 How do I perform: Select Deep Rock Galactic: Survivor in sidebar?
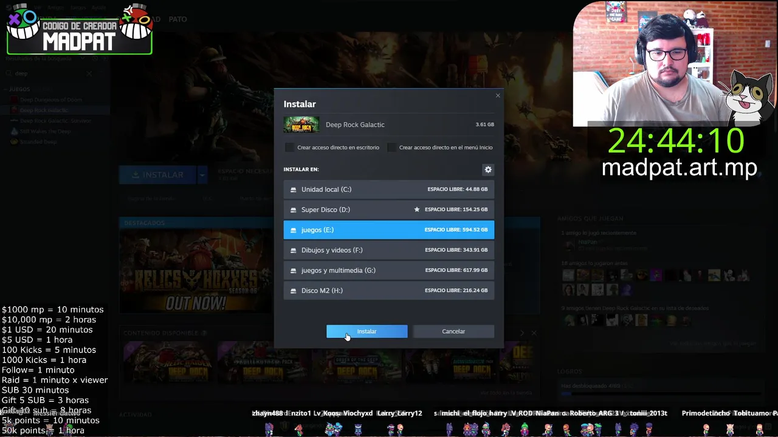(55, 121)
